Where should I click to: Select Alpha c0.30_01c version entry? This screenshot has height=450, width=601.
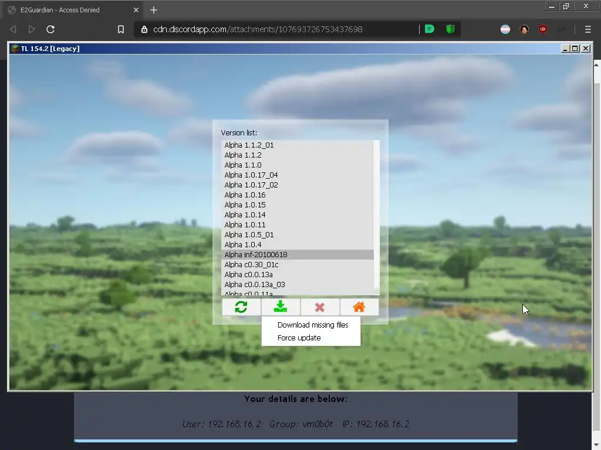point(298,264)
